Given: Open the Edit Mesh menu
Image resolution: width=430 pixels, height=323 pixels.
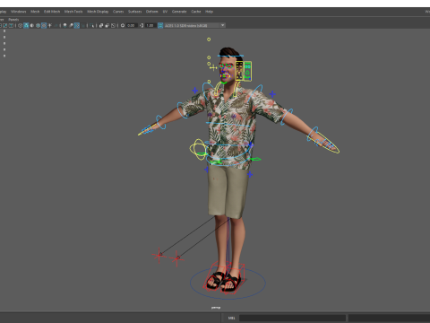Looking at the screenshot, I should click(52, 12).
